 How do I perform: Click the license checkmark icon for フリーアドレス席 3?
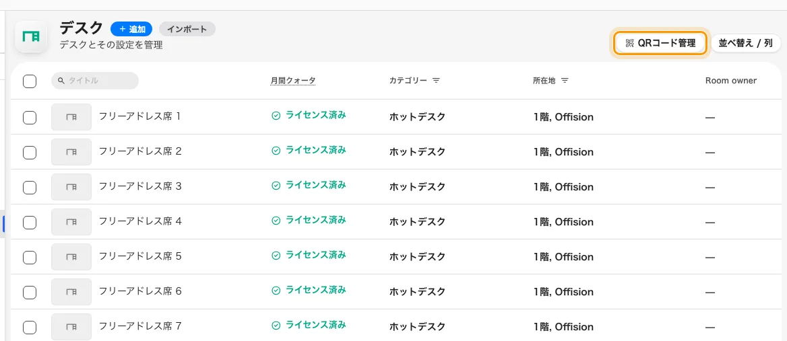[276, 186]
